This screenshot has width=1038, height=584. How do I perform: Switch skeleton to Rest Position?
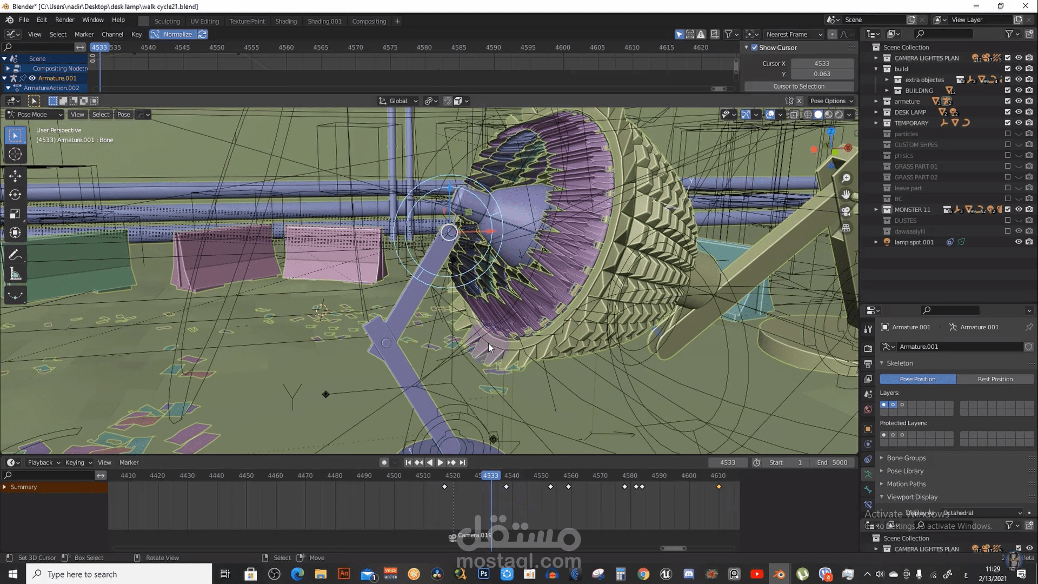click(x=995, y=379)
